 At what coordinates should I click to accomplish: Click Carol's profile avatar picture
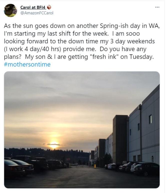point(10,11)
